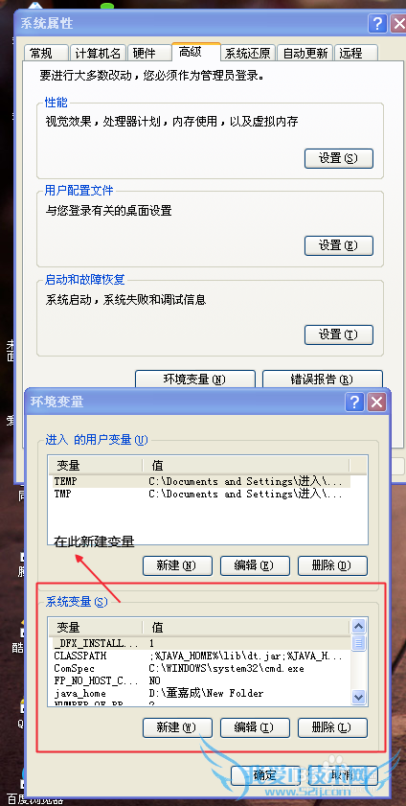Click the 错误报告(R) button

(x=323, y=380)
